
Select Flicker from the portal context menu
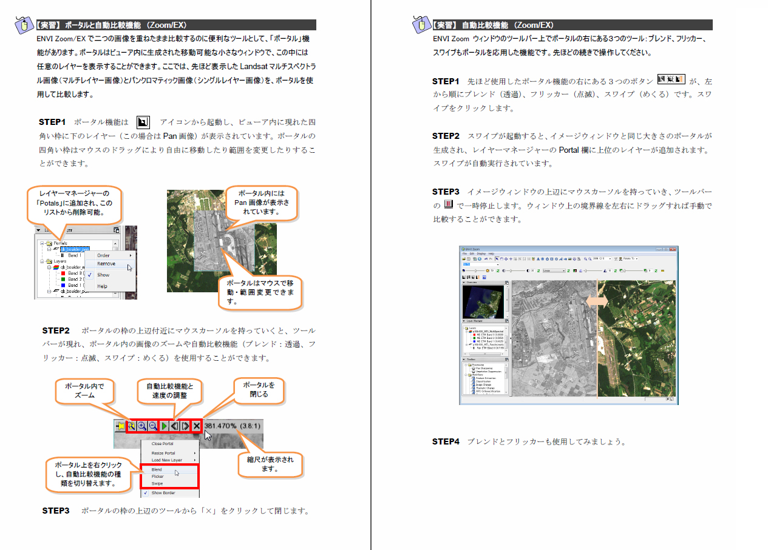[170, 477]
